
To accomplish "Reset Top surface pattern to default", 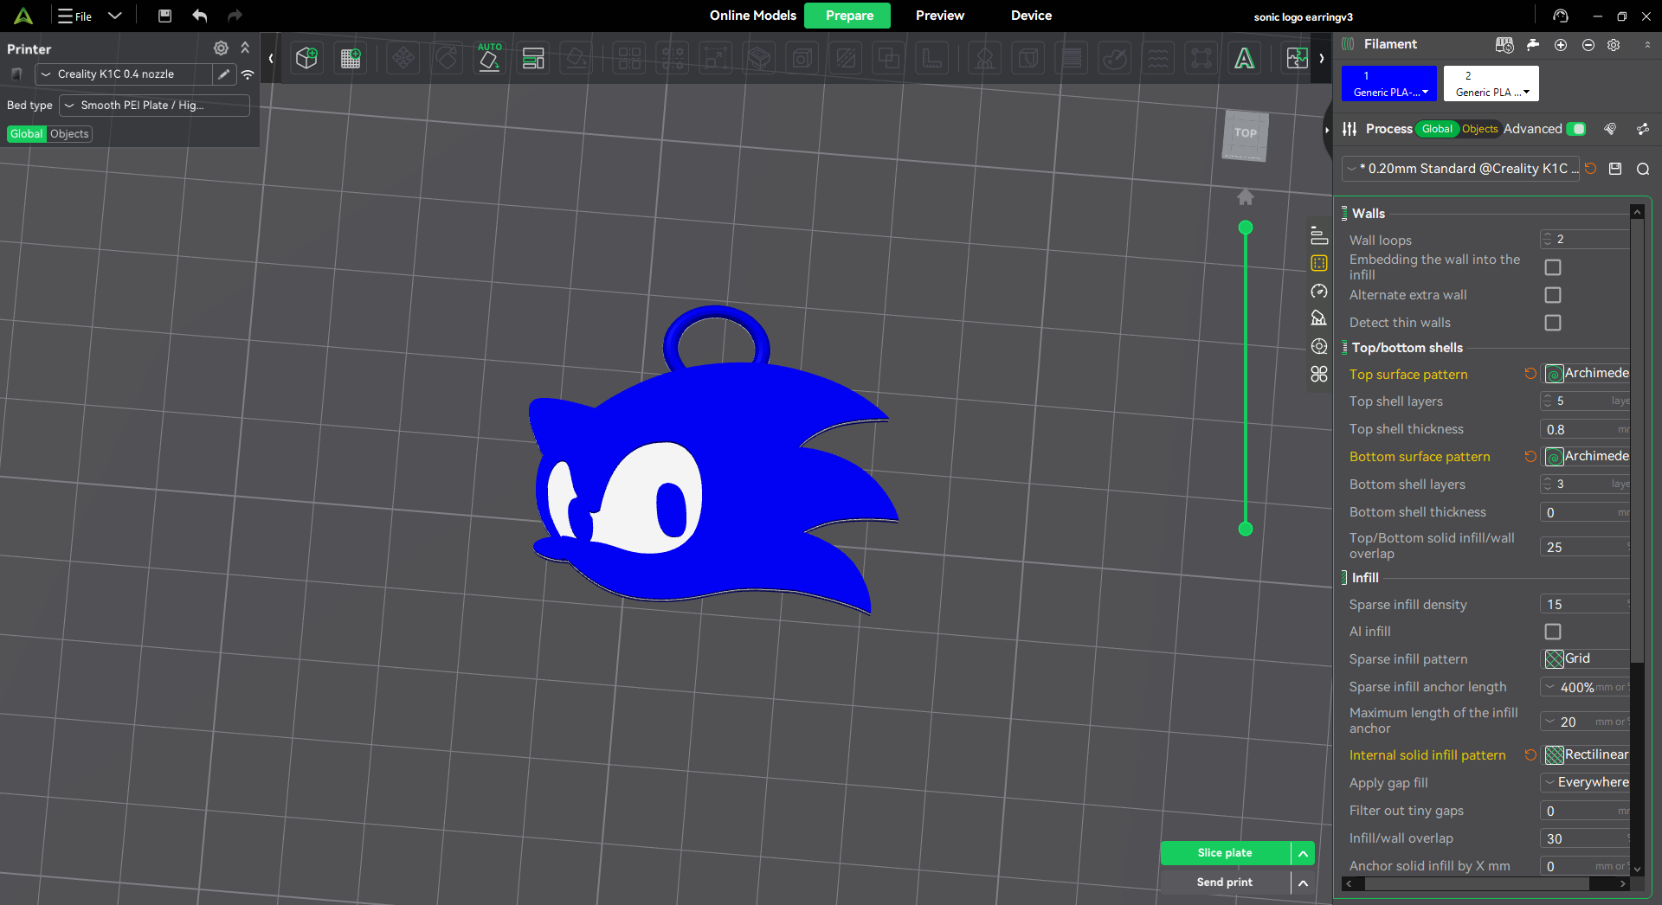I will 1530,374.
